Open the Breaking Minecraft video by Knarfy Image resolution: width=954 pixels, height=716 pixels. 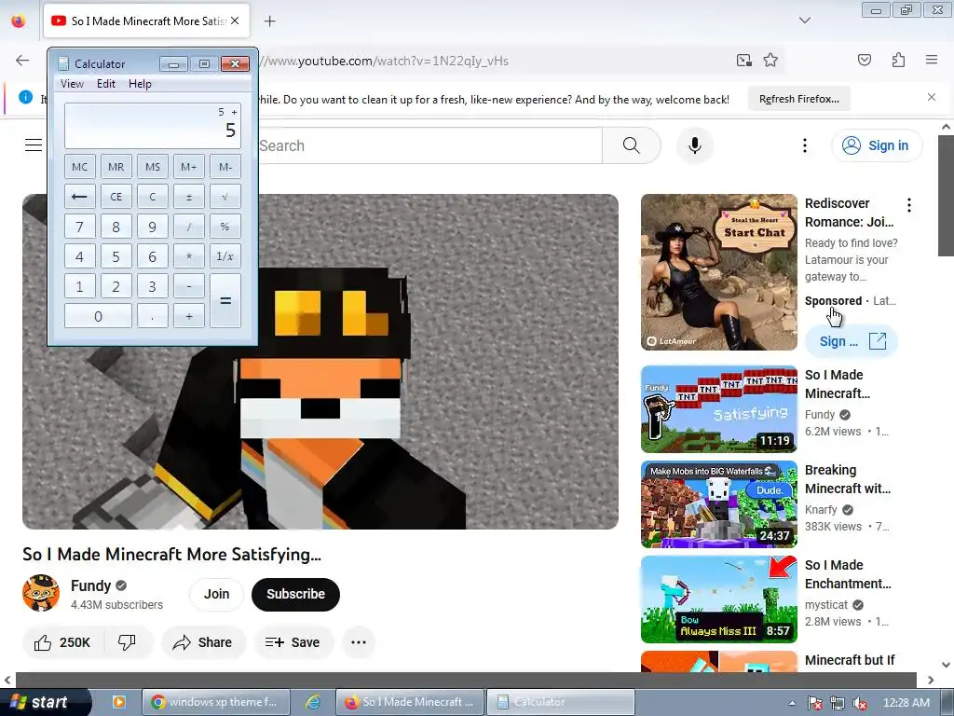pyautogui.click(x=718, y=504)
